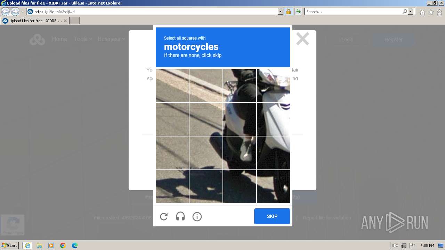445x250 pixels.
Task: Switch to audio challenge headphones icon
Action: (180, 217)
